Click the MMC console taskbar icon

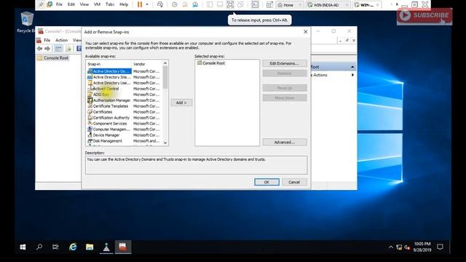[x=123, y=247]
